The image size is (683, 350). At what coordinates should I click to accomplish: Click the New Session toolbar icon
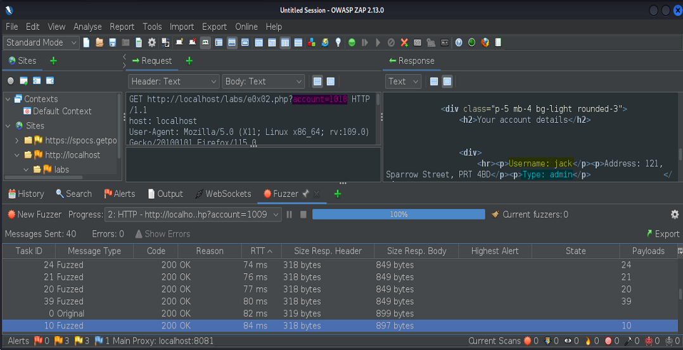tap(86, 42)
